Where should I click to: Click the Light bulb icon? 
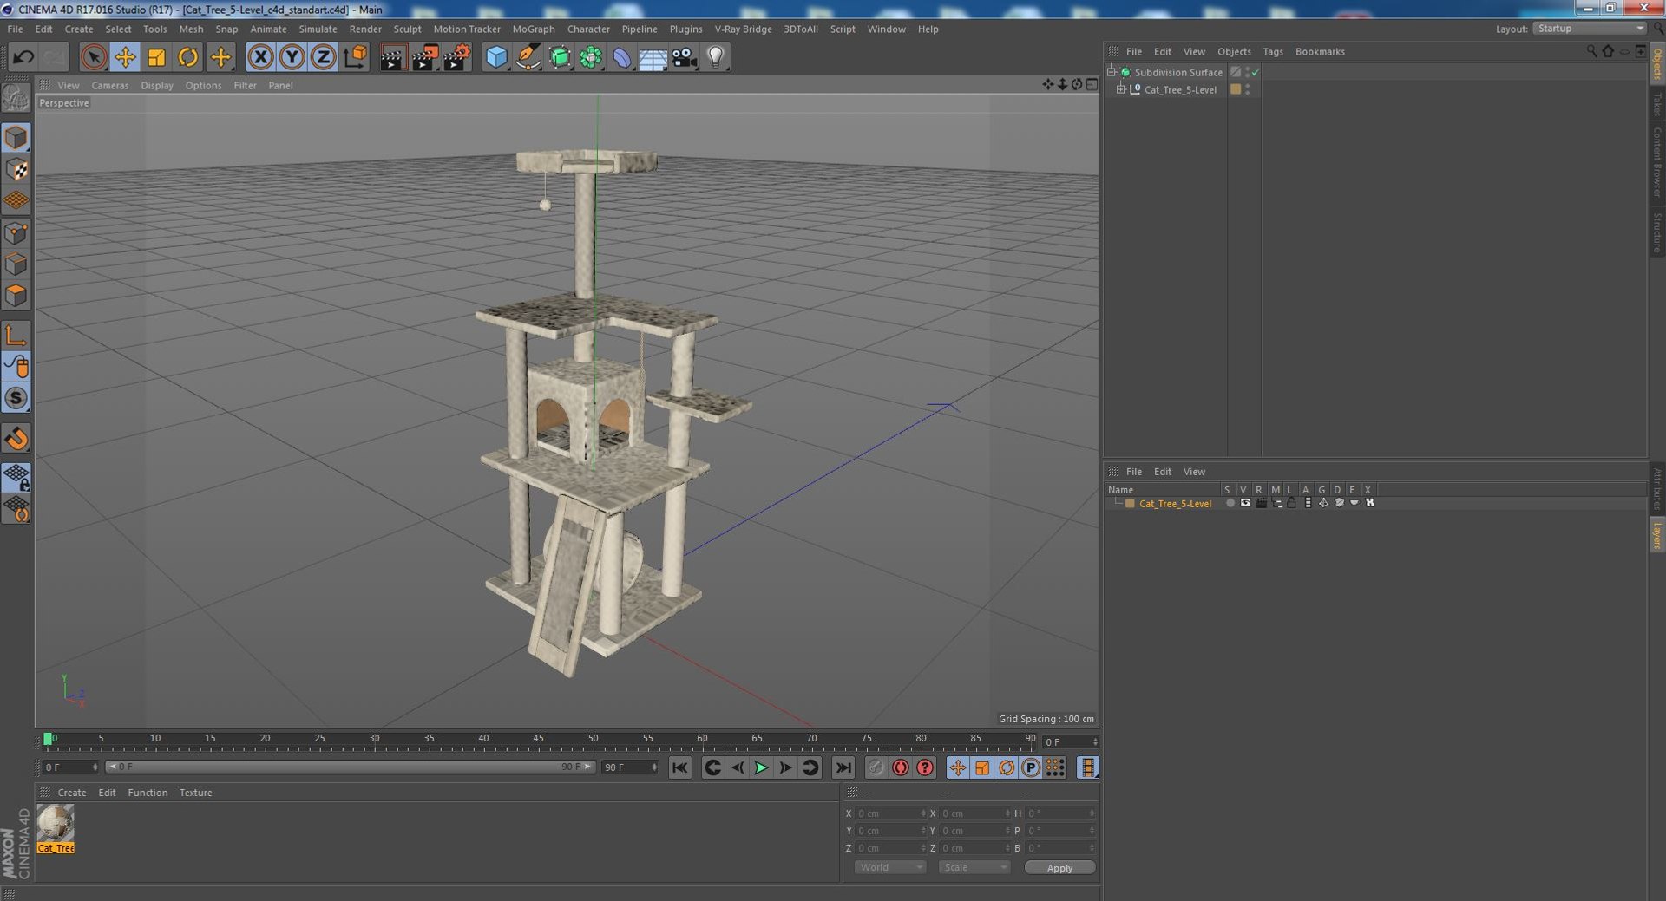pos(715,57)
